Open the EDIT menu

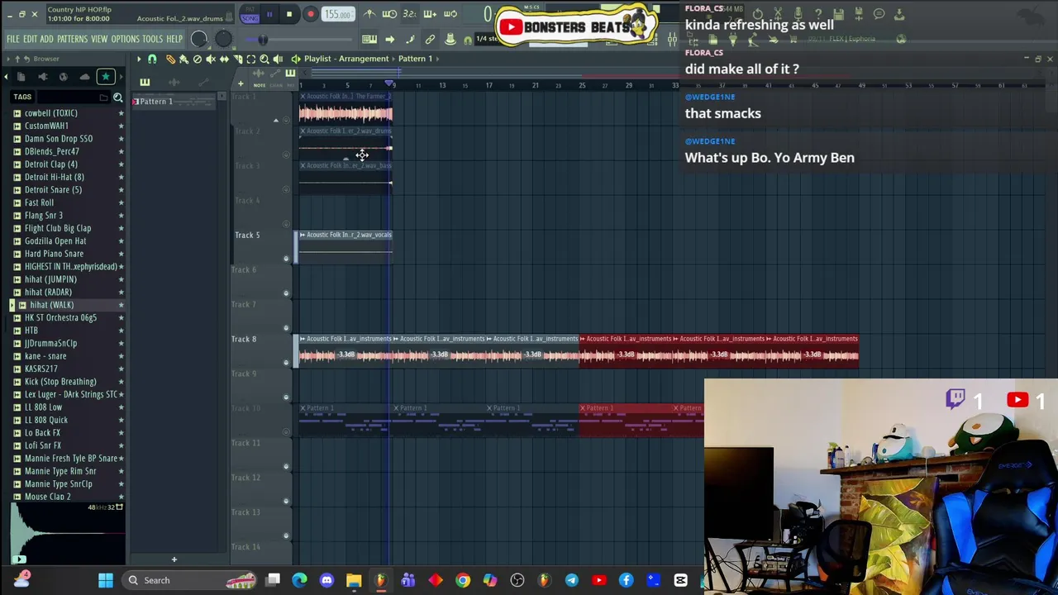coord(30,39)
